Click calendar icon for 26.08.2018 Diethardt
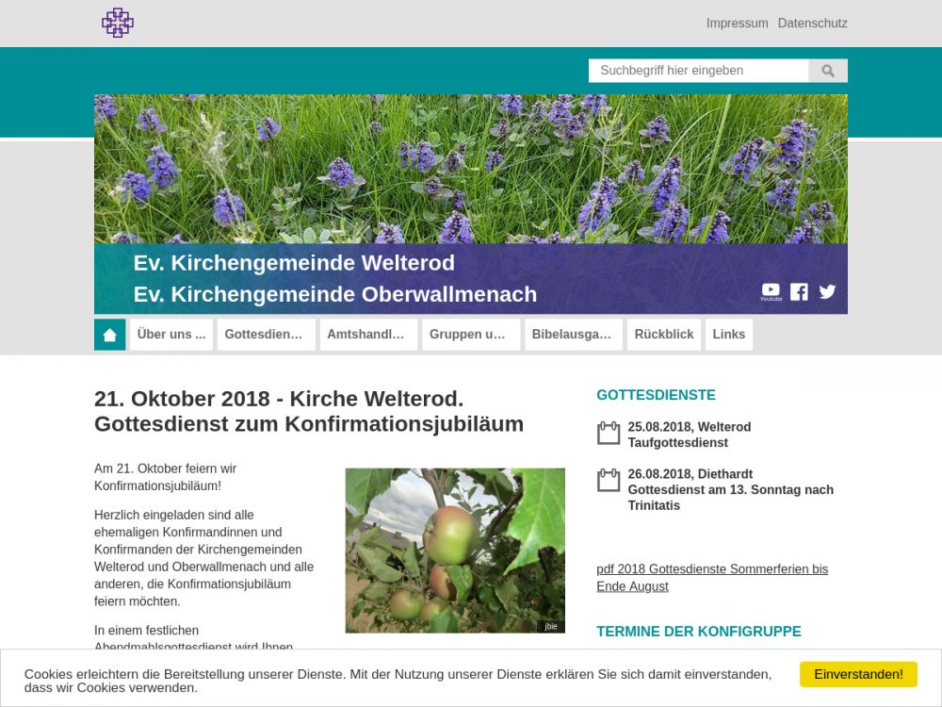The width and height of the screenshot is (942, 707). click(609, 481)
